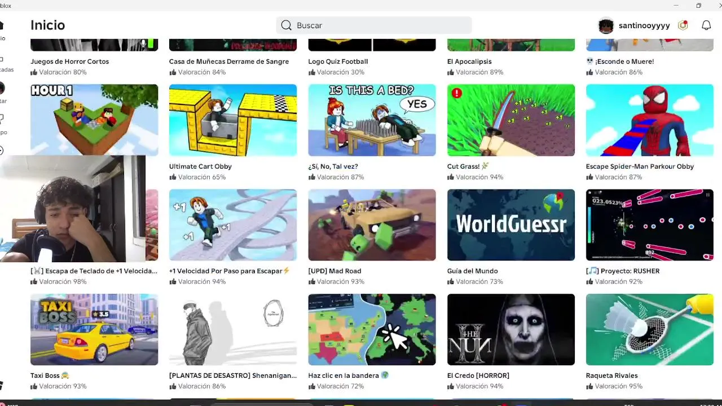Click the Guía del Mundo title text
Image resolution: width=722 pixels, height=406 pixels.
[x=472, y=271]
